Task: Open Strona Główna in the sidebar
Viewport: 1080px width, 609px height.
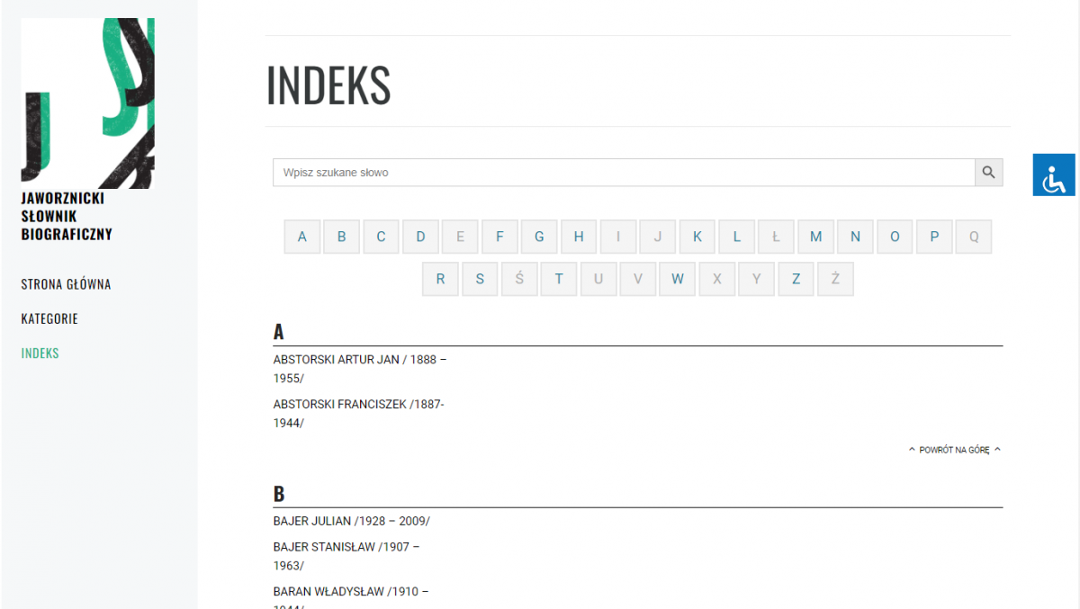Action: pyautogui.click(x=66, y=284)
